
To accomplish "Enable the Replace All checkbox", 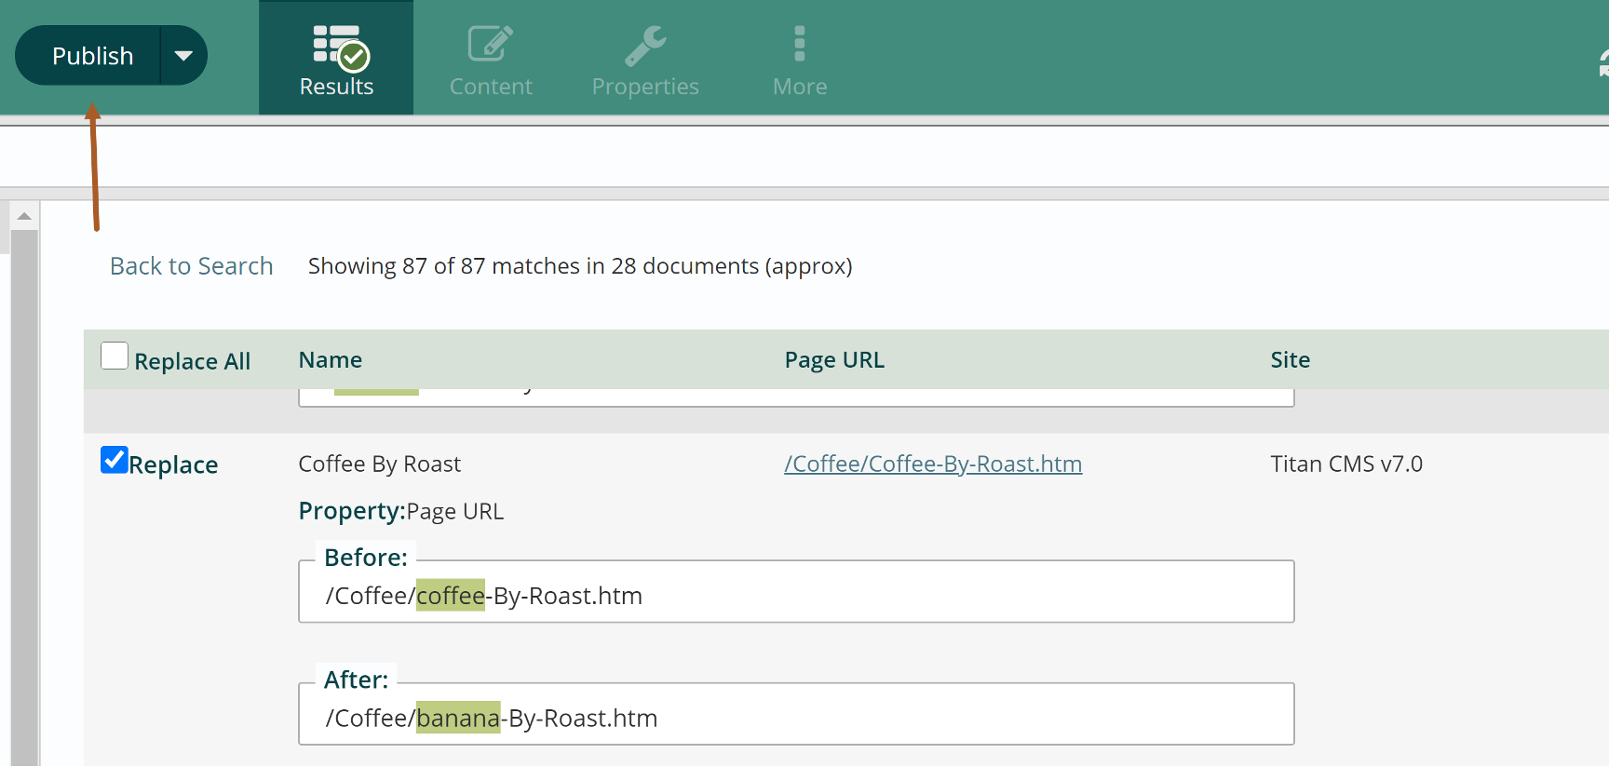I will pyautogui.click(x=115, y=357).
